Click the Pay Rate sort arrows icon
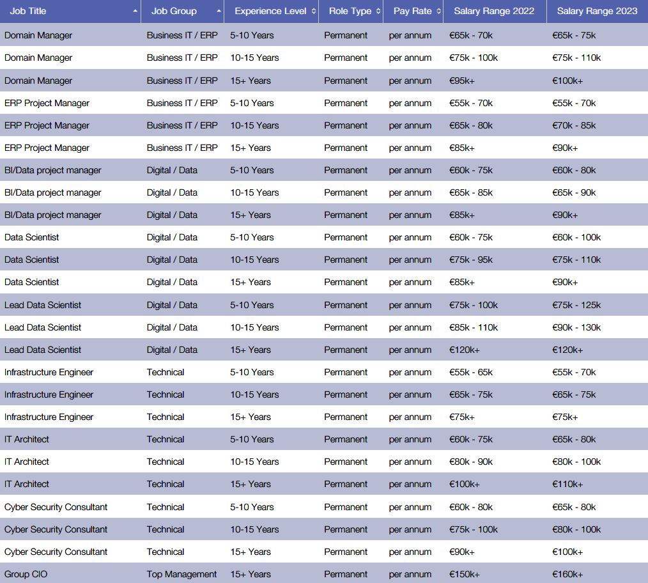 click(438, 11)
